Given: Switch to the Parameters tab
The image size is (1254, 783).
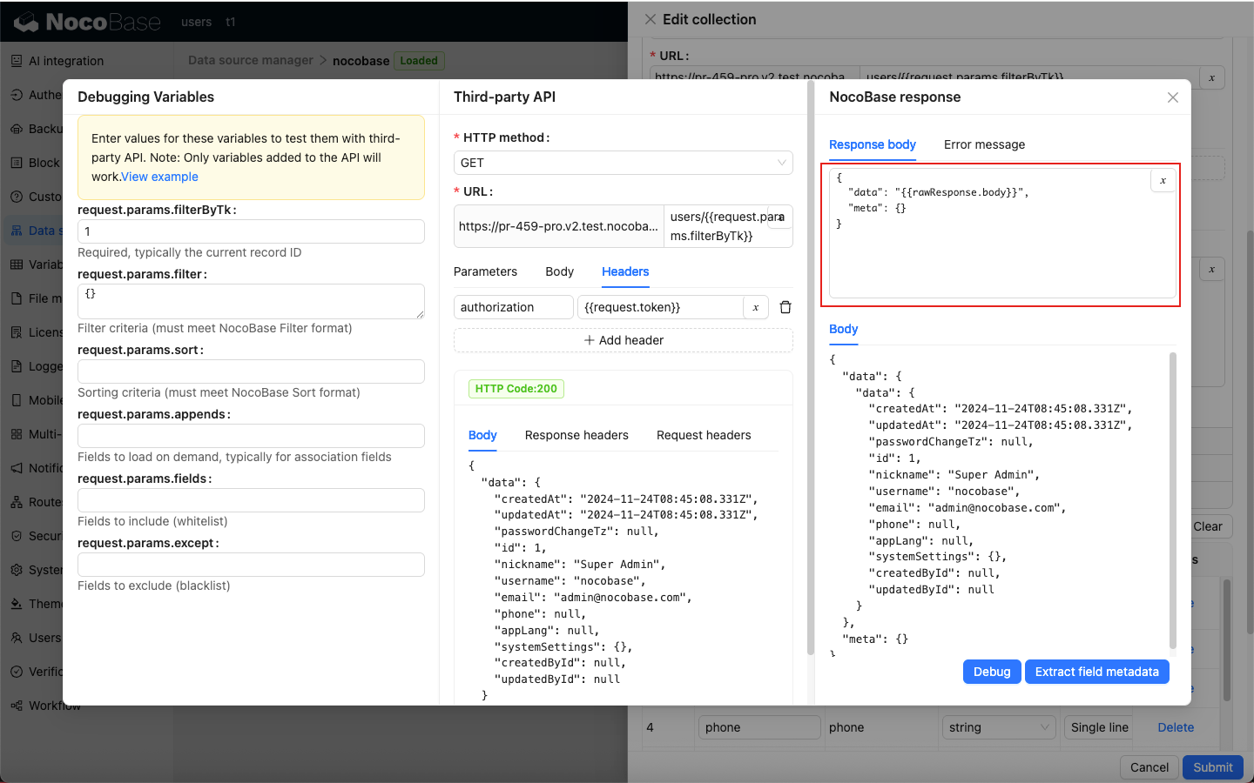Looking at the screenshot, I should point(485,271).
